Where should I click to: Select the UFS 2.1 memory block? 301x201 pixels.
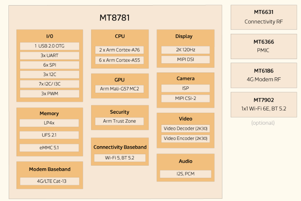(50, 135)
